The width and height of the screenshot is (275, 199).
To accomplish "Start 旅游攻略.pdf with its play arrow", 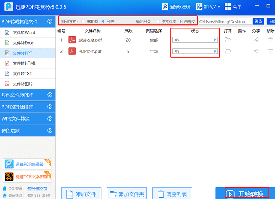I will pos(215,40).
